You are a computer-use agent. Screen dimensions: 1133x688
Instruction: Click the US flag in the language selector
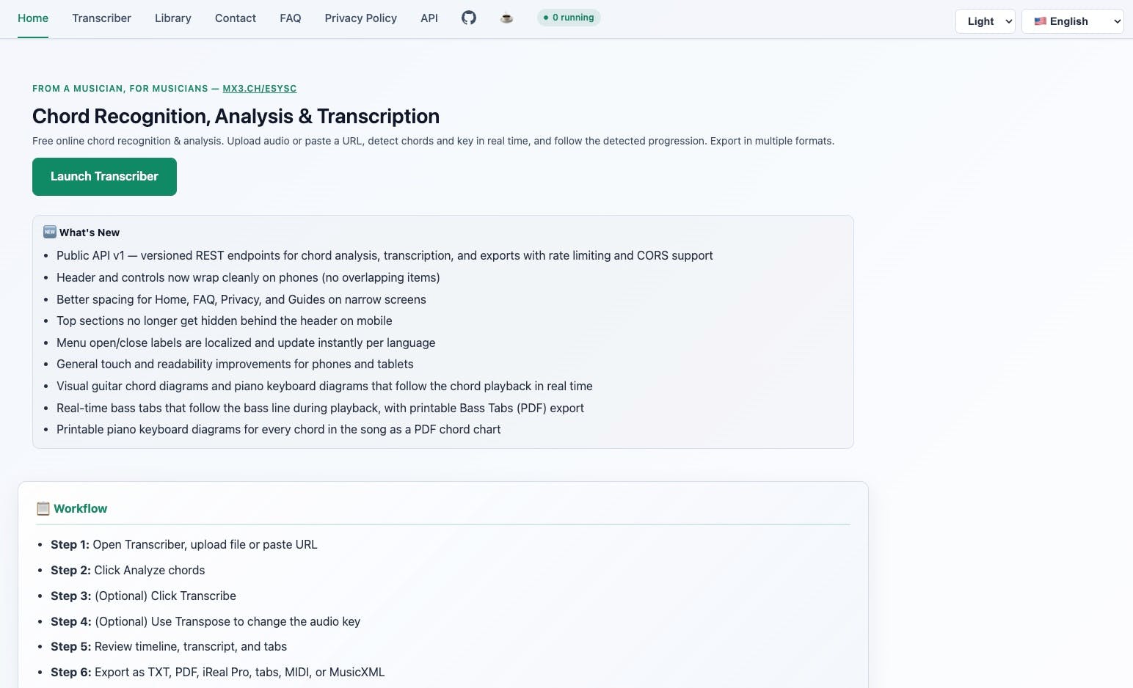pos(1041,21)
